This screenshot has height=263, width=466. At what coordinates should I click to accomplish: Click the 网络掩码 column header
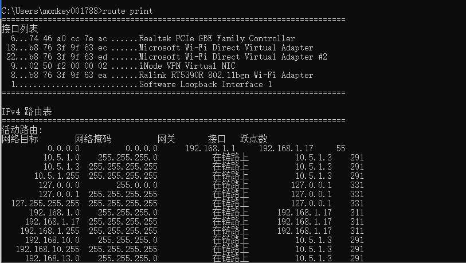pyautogui.click(x=93, y=139)
